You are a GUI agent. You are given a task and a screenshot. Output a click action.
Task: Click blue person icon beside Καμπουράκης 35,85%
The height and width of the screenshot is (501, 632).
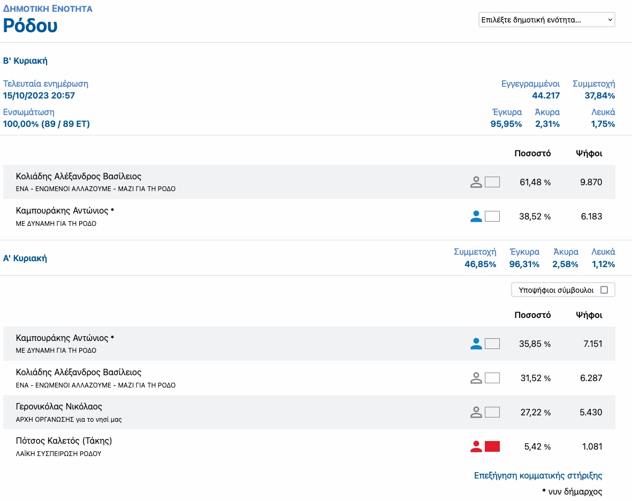(x=476, y=344)
